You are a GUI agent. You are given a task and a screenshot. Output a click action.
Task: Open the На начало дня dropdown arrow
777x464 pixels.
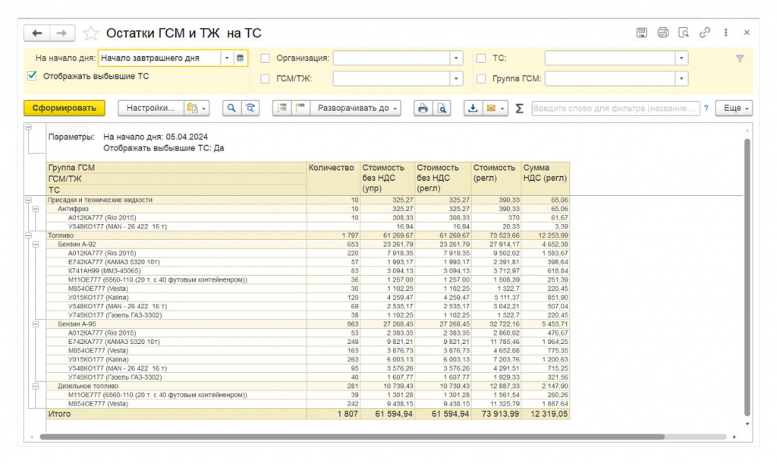(226, 58)
